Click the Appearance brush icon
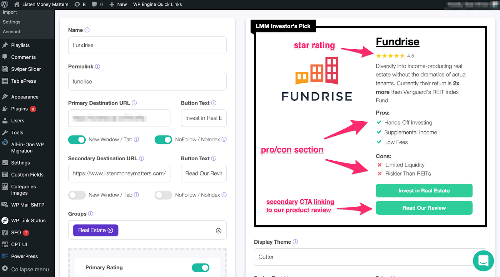 tap(5, 97)
